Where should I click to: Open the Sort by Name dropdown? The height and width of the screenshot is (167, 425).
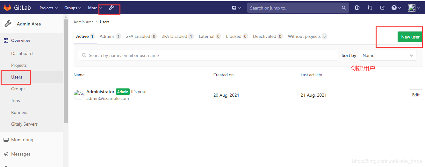[387, 55]
